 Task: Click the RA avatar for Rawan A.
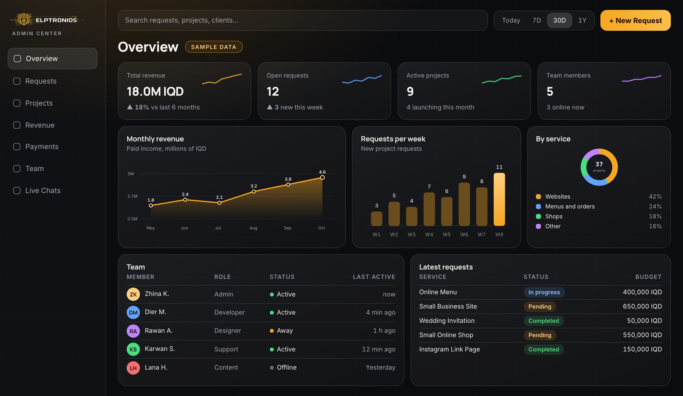pyautogui.click(x=133, y=331)
